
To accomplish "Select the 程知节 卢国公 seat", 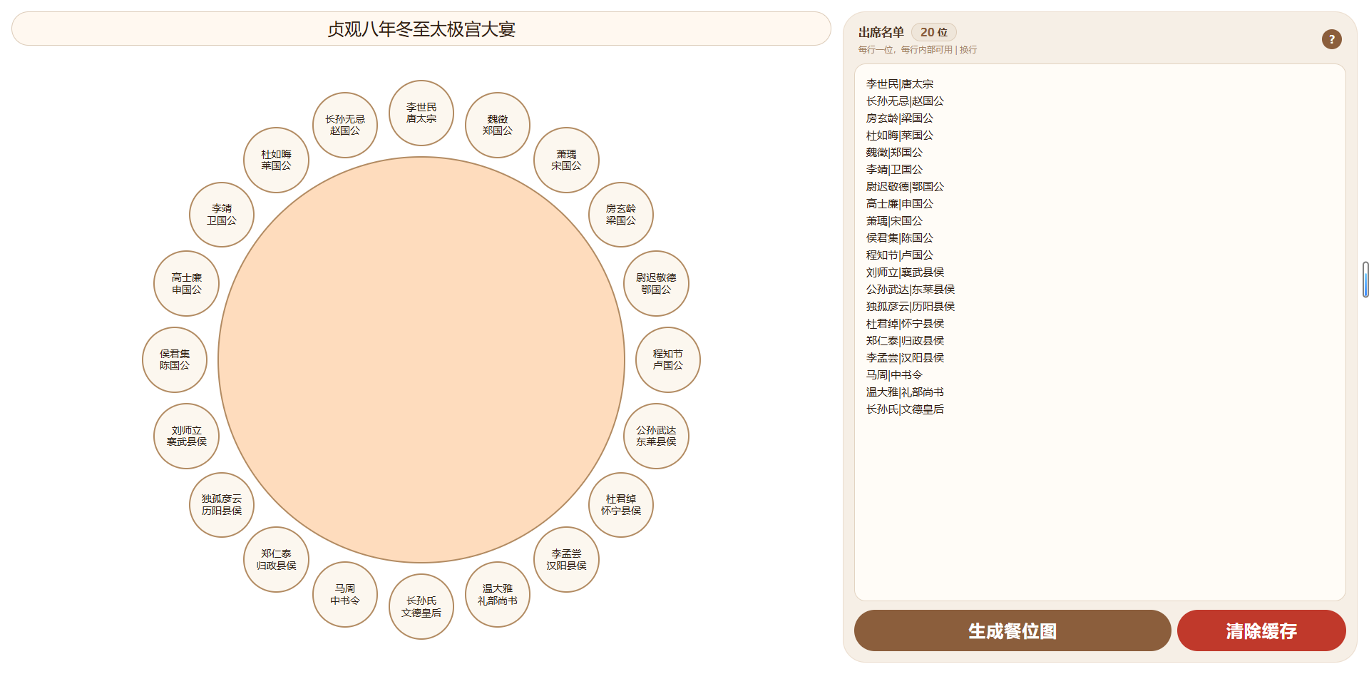I will click(668, 359).
